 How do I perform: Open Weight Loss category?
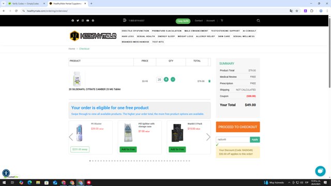tap(185, 36)
